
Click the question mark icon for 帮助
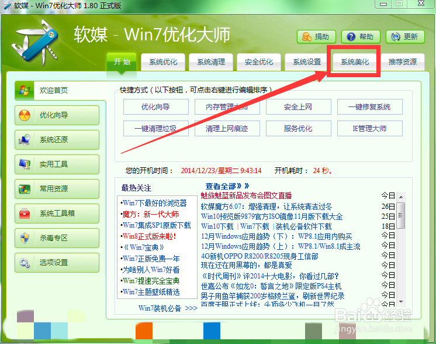351,37
